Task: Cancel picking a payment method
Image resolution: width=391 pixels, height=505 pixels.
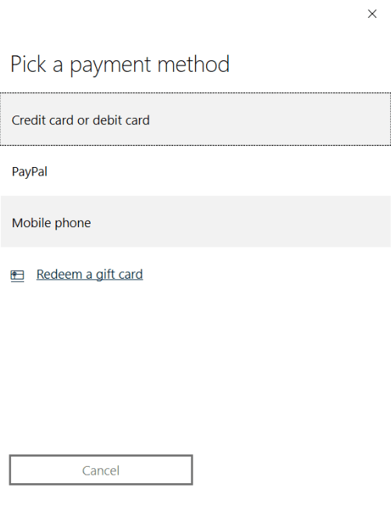Action: [101, 470]
